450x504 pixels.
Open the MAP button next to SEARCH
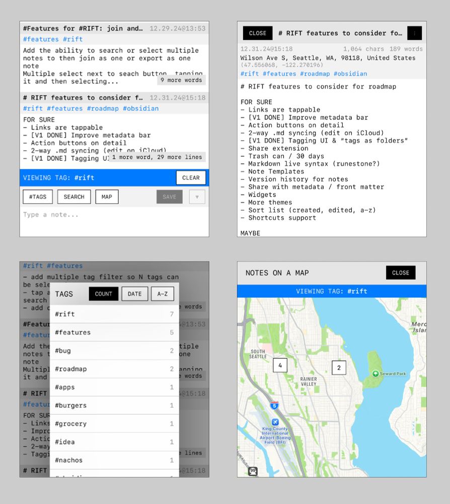[107, 197]
